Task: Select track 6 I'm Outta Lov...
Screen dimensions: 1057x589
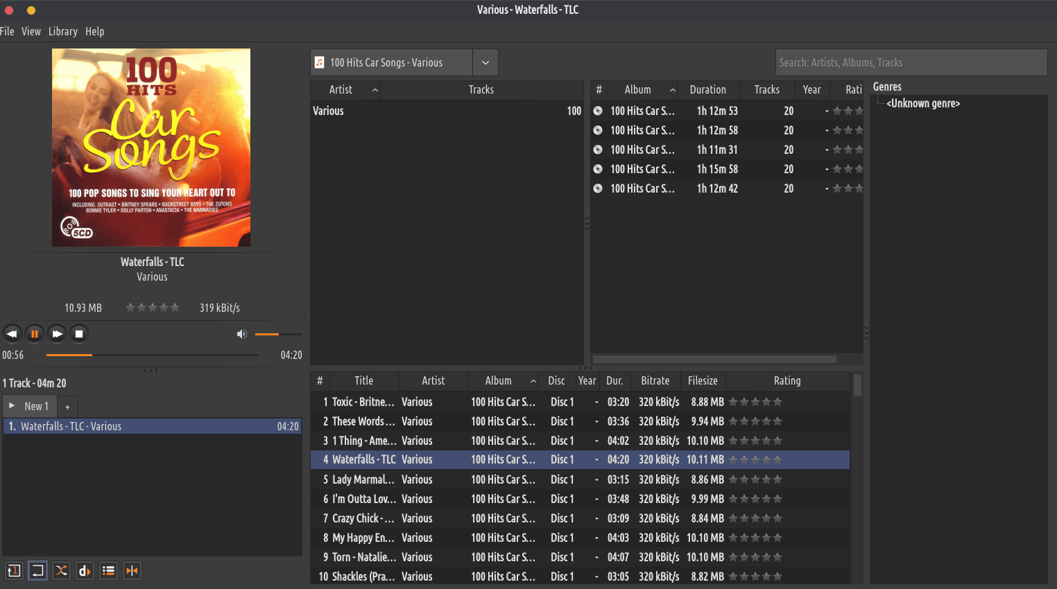Action: [580, 499]
